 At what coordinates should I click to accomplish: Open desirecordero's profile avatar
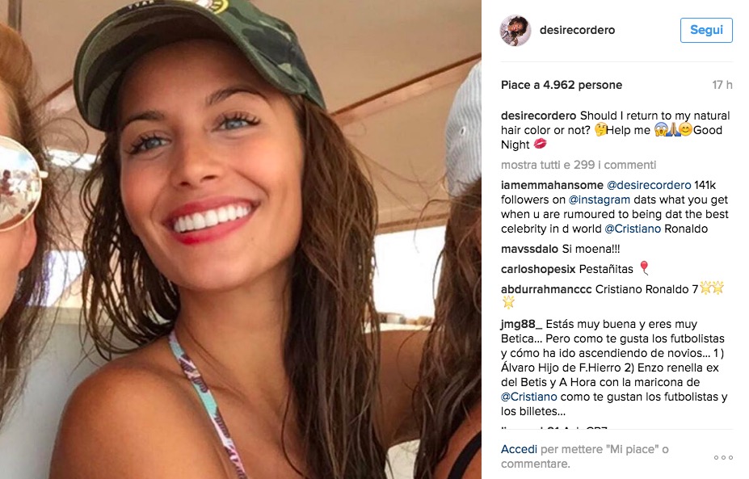pyautogui.click(x=515, y=30)
